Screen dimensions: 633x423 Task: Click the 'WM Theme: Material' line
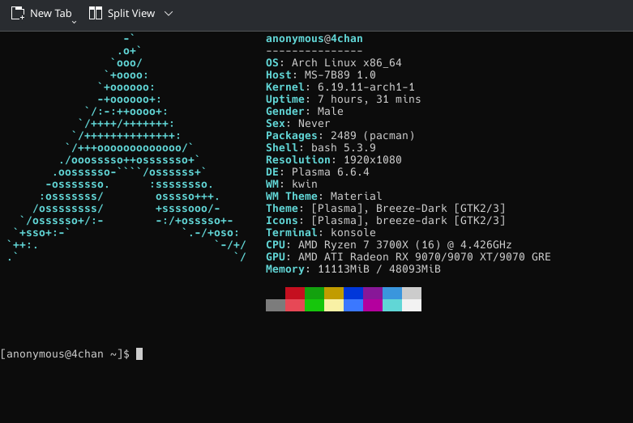323,197
